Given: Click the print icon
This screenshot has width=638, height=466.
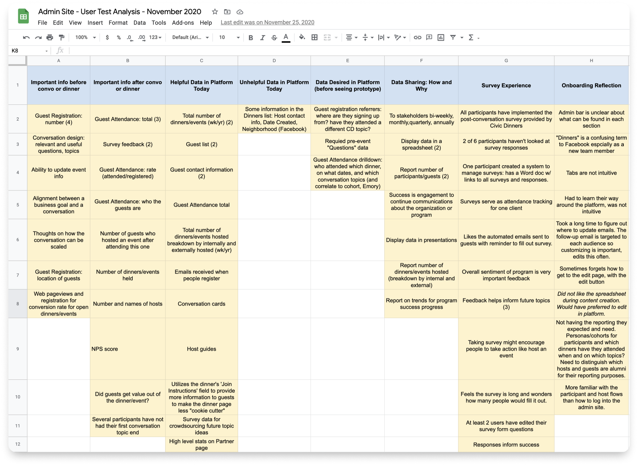Looking at the screenshot, I should (x=49, y=38).
